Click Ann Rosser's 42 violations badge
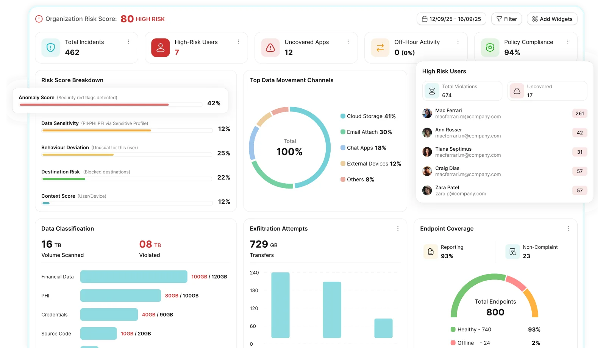Image resolution: width=606 pixels, height=348 pixels. [580, 133]
